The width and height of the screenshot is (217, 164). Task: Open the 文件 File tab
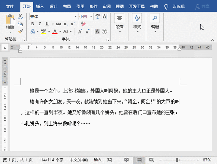(x=10, y=7)
